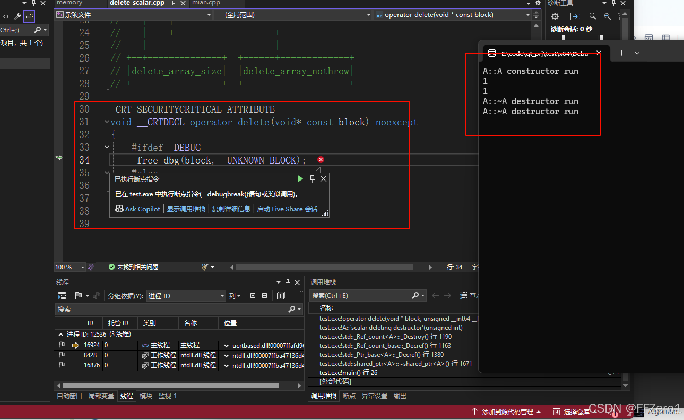Image resolution: width=684 pixels, height=420 pixels.
Task: Close the breakpoint exception popup
Action: pos(323,179)
